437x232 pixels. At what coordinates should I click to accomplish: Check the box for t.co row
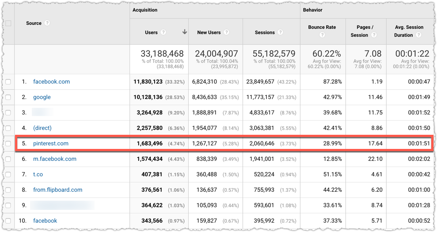8,175
